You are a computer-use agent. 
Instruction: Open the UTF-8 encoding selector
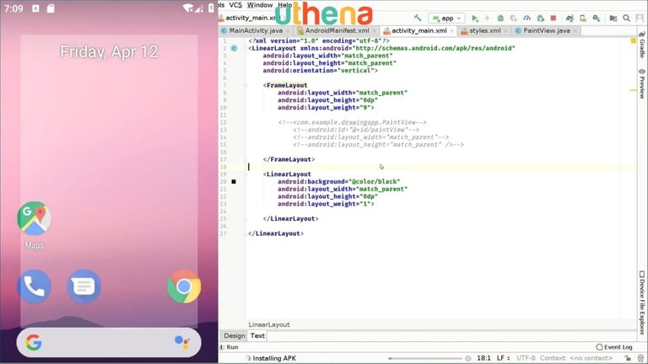coord(526,358)
